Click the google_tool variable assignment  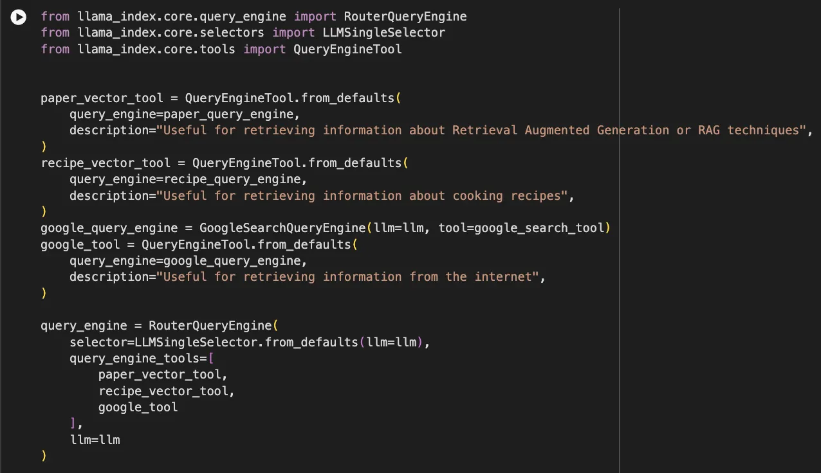[80, 244]
